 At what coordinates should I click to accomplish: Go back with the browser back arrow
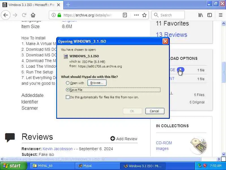pyautogui.click(x=6, y=15)
